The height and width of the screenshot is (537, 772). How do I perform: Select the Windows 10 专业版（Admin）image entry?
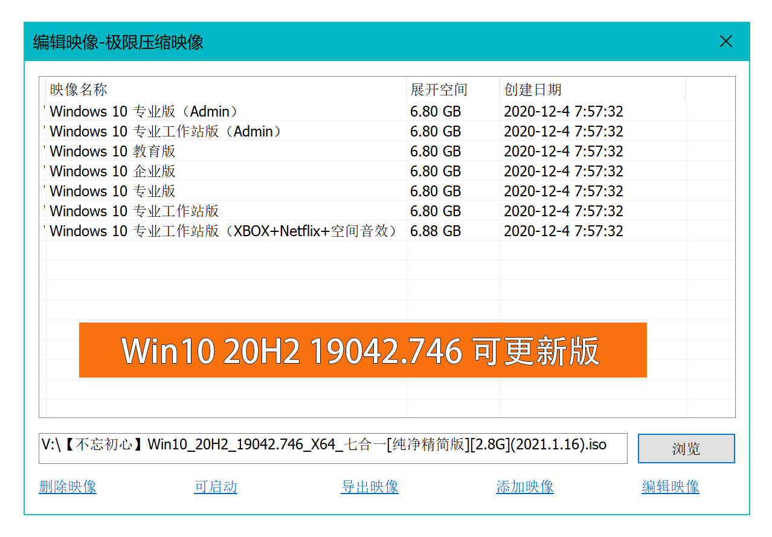(x=143, y=111)
